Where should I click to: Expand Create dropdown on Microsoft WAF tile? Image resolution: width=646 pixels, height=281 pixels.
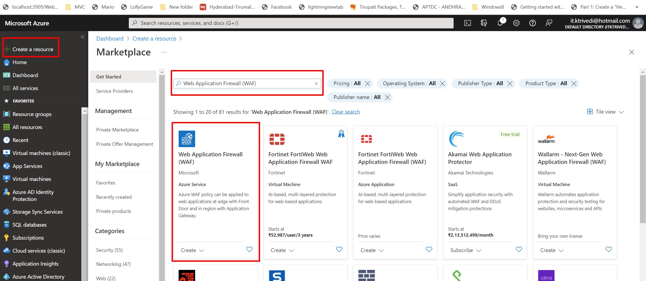pyautogui.click(x=192, y=250)
